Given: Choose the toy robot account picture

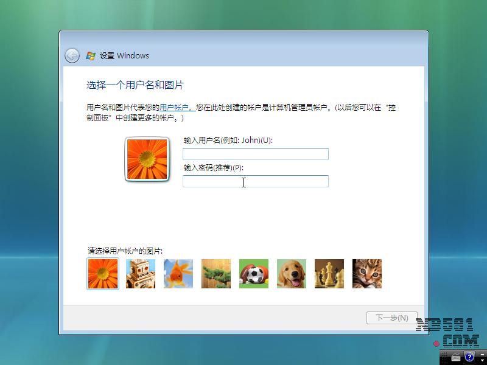Looking at the screenshot, I should [x=141, y=274].
